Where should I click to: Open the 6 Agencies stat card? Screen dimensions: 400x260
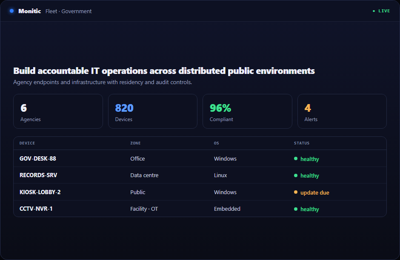[58, 111]
